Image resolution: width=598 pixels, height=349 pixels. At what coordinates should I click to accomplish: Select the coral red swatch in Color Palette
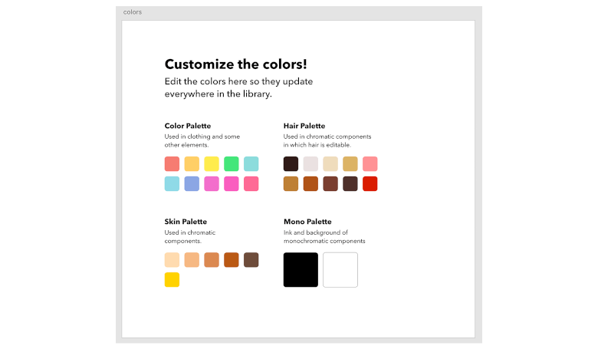pos(172,163)
